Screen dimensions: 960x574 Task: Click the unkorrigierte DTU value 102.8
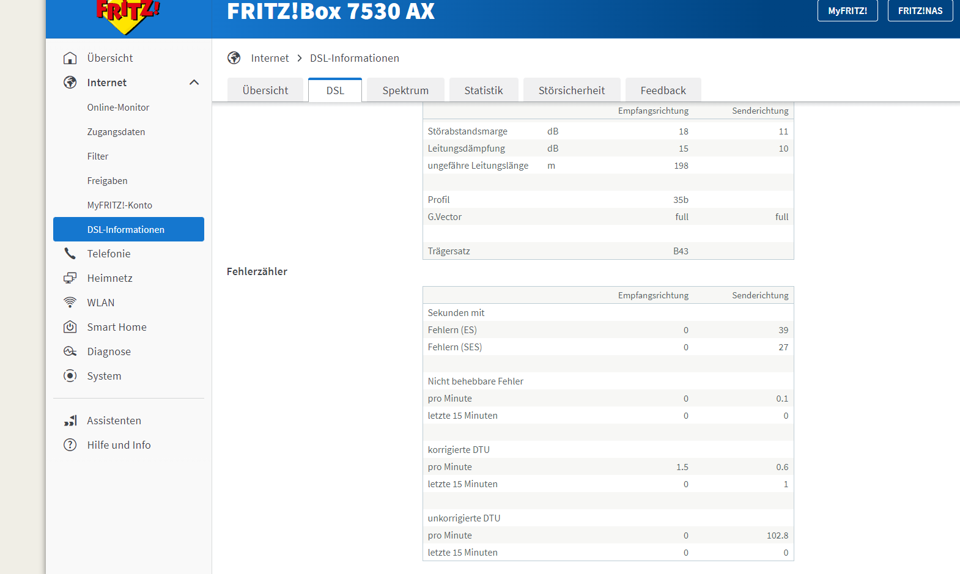(x=778, y=535)
